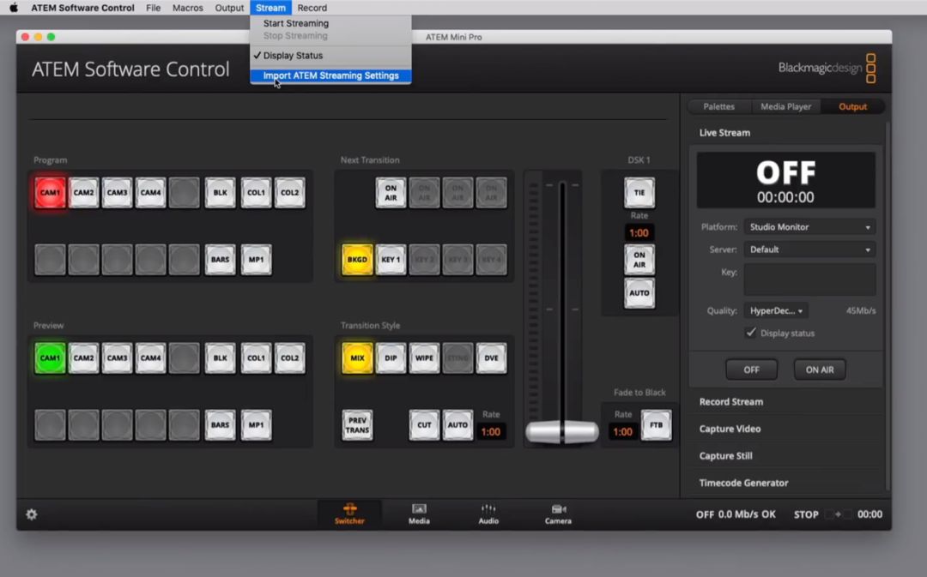Select KEY 1 in Next Transition

[x=391, y=259]
